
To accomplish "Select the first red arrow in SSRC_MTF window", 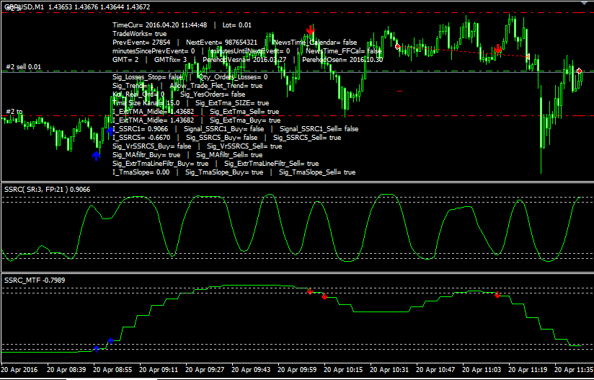I will tap(310, 291).
